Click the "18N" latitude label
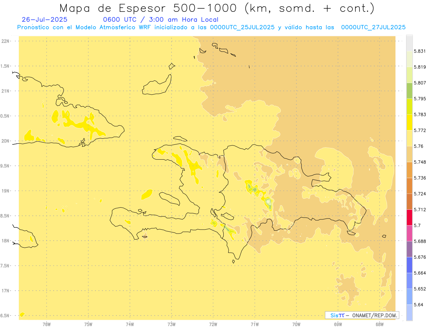This screenshot has width=426, height=329. point(5,241)
